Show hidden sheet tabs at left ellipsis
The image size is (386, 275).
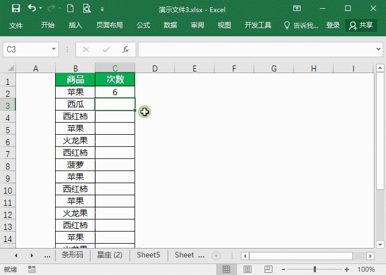click(x=47, y=256)
